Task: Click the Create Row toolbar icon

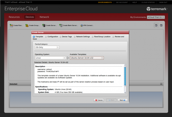Action: 11,25
